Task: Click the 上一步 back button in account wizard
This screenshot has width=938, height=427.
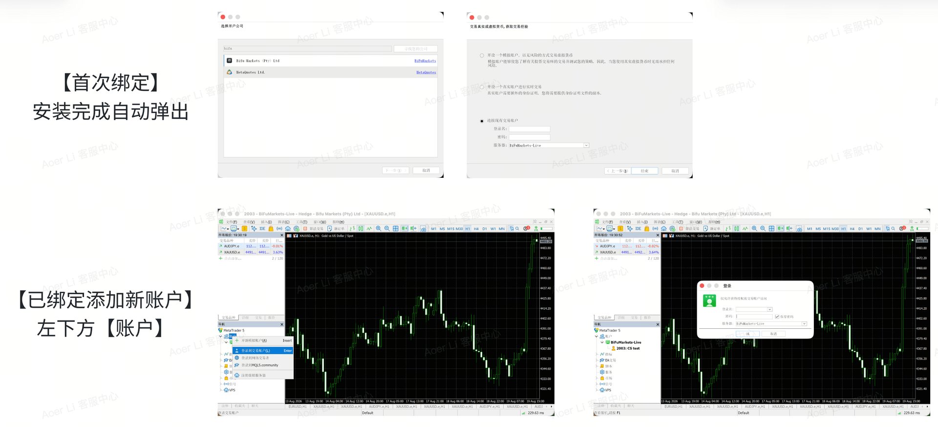Action: point(618,171)
